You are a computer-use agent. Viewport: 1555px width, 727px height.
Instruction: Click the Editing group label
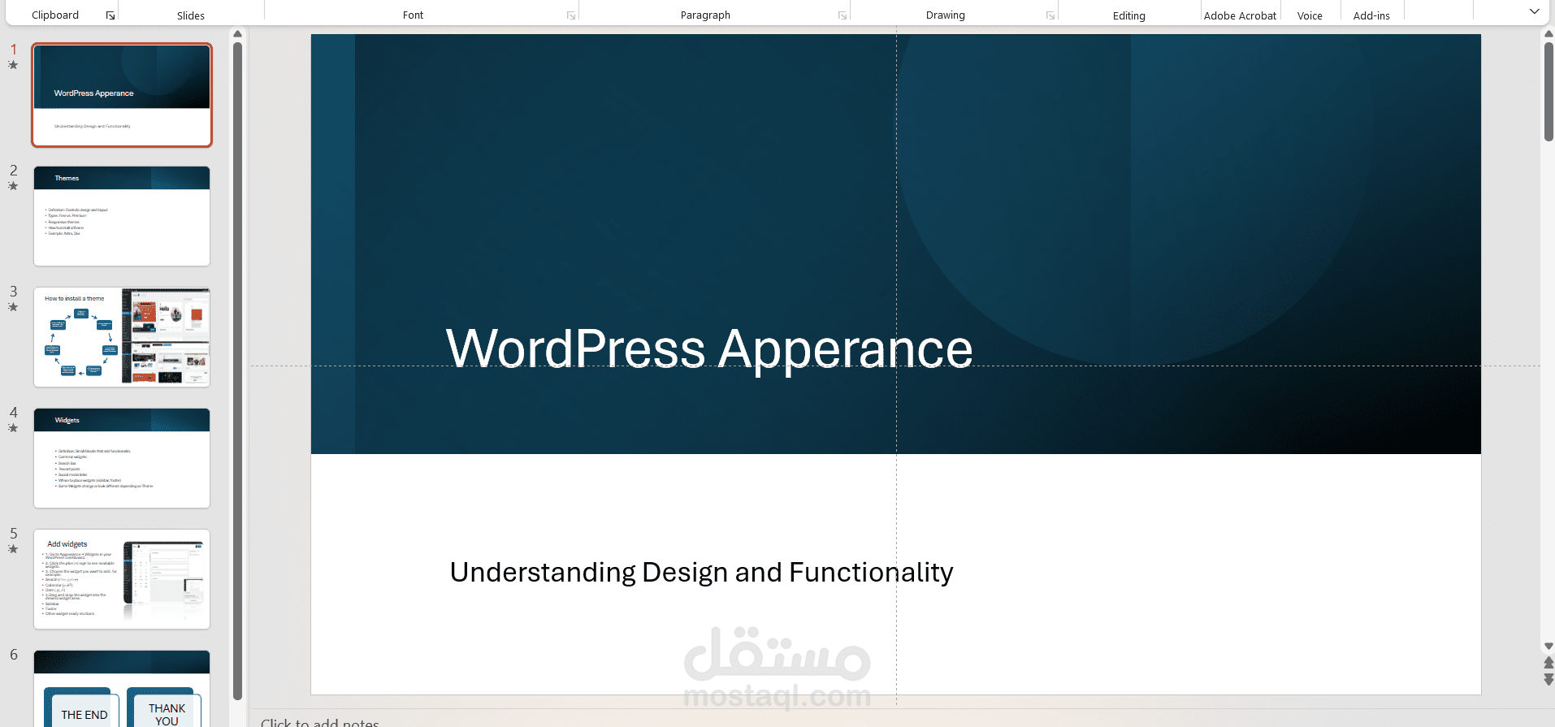1129,15
